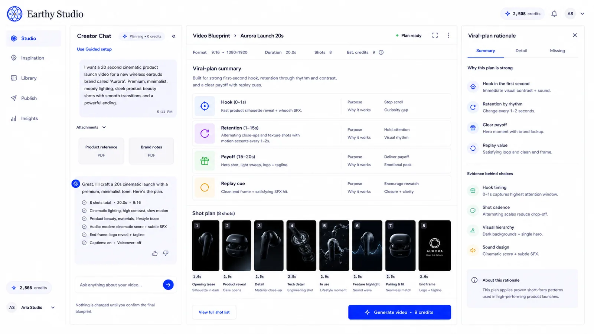594x334 pixels.
Task: Switch to the Summary tab
Action: 486,51
